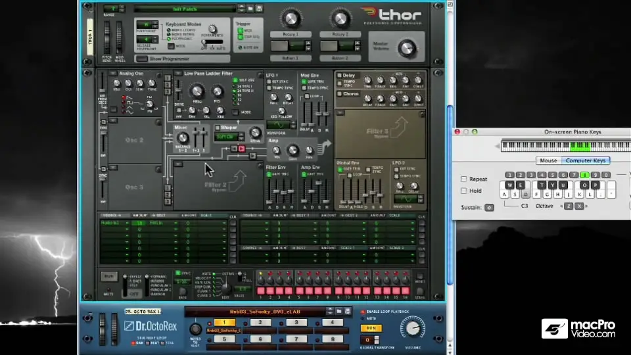The image size is (631, 355).
Task: Click the Init Patch name display
Action: (x=185, y=9)
